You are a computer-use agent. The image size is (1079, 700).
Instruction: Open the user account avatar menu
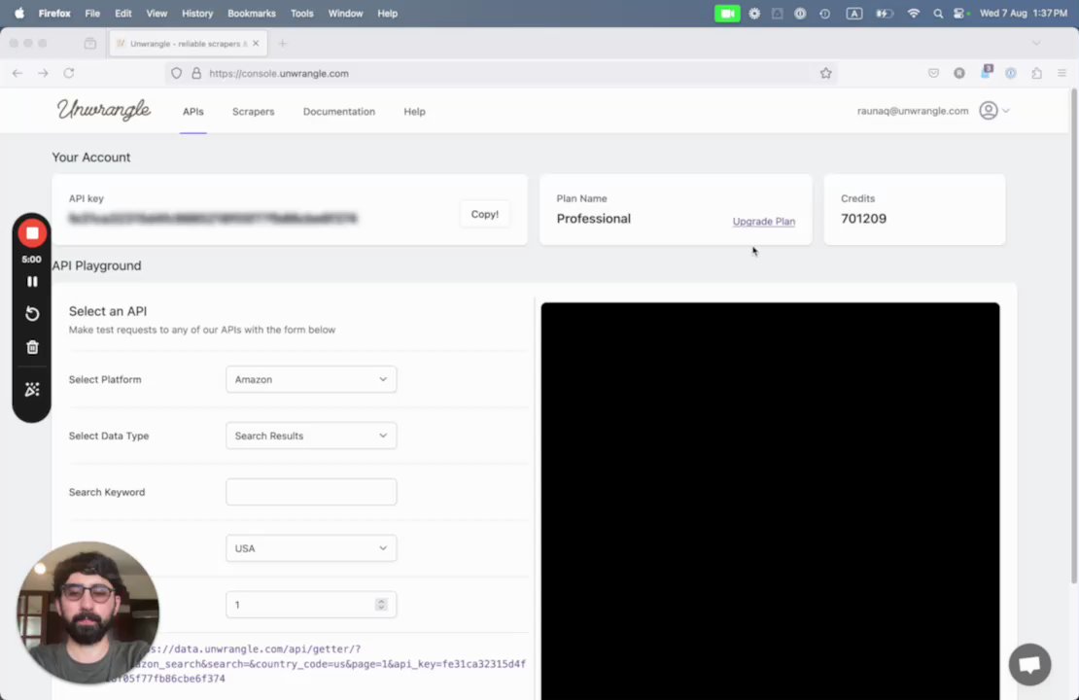[989, 111]
